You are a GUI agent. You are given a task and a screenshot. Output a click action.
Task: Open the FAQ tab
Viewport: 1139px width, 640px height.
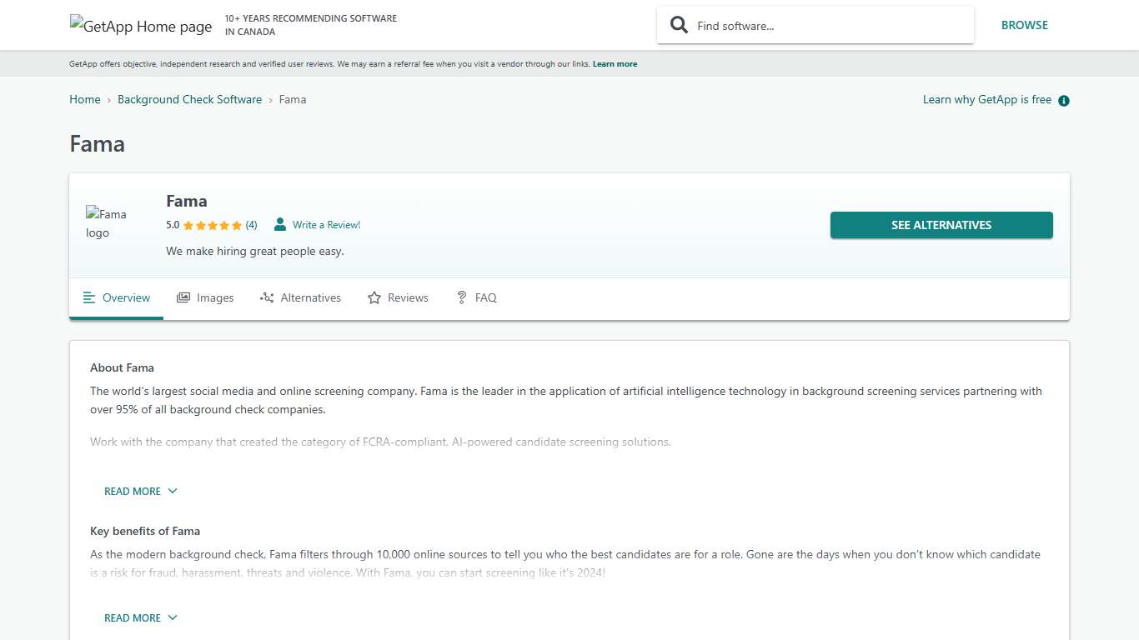coord(476,297)
